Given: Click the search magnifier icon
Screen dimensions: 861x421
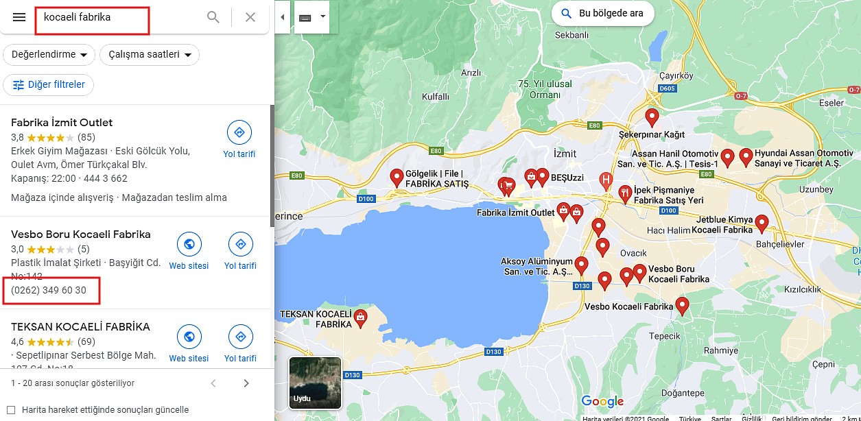Looking at the screenshot, I should [213, 17].
